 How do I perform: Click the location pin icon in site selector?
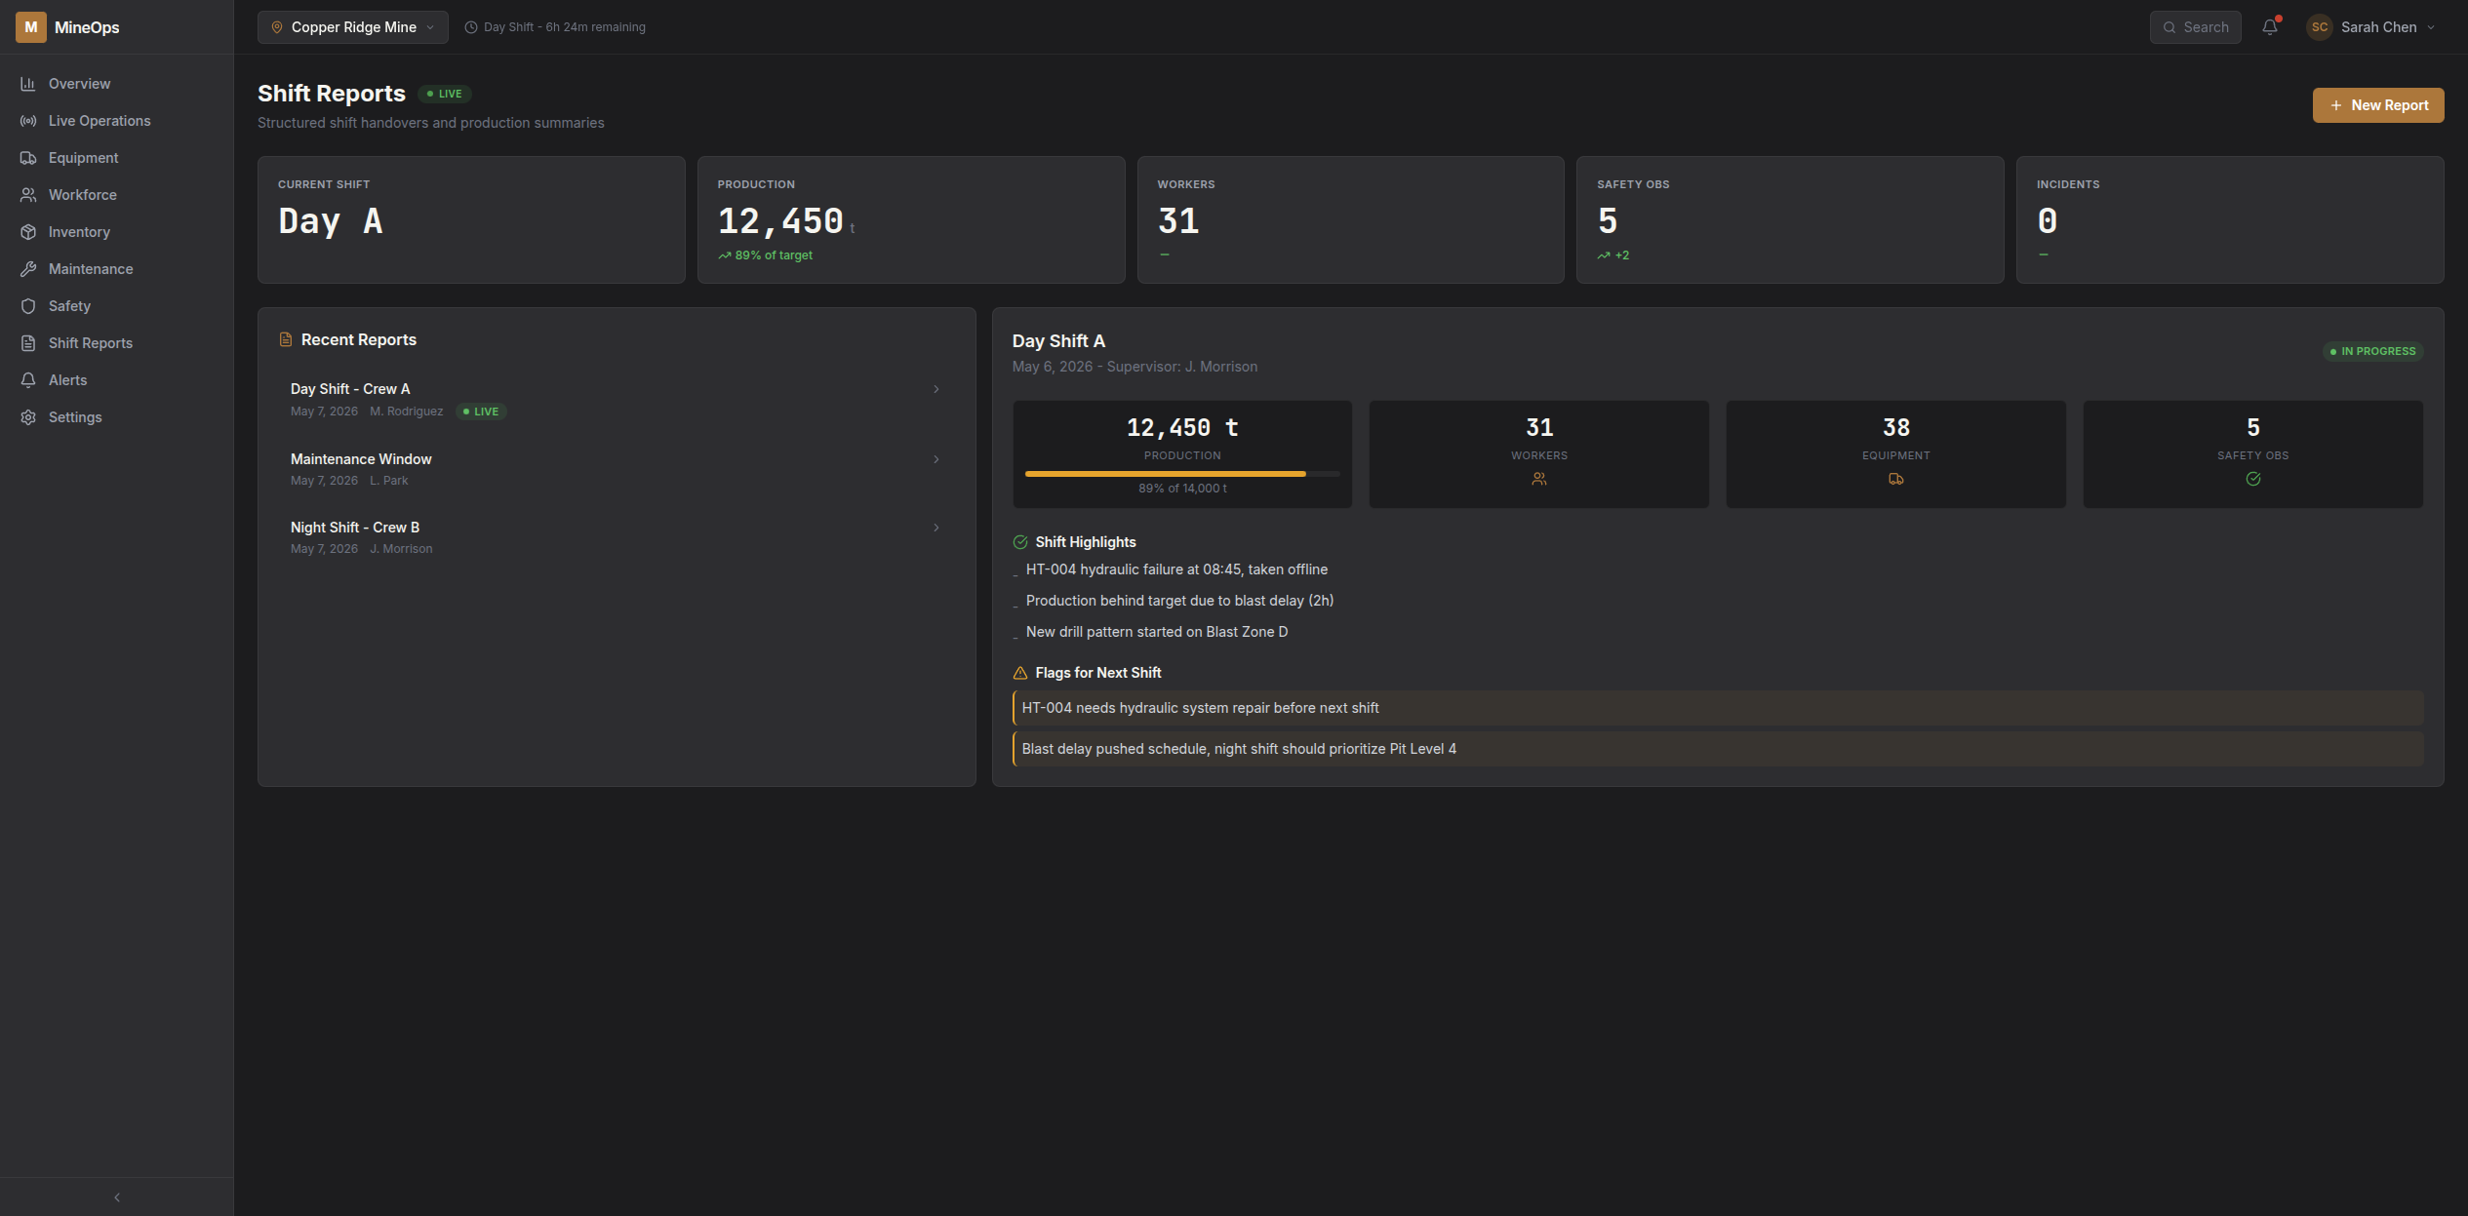[x=277, y=27]
